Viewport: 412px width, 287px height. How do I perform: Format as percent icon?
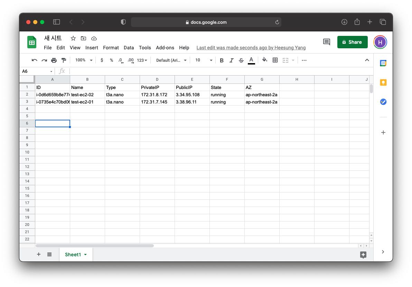point(111,60)
